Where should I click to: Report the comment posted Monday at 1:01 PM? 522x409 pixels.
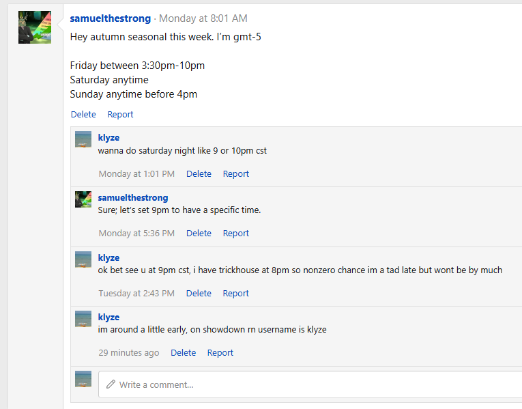pyautogui.click(x=235, y=174)
